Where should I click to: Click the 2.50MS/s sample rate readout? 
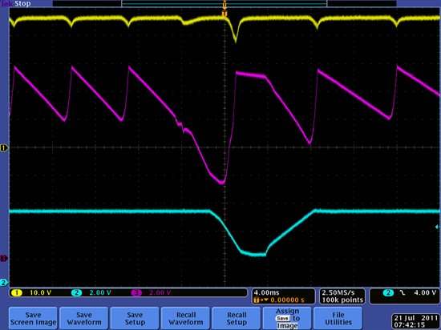[338, 293]
